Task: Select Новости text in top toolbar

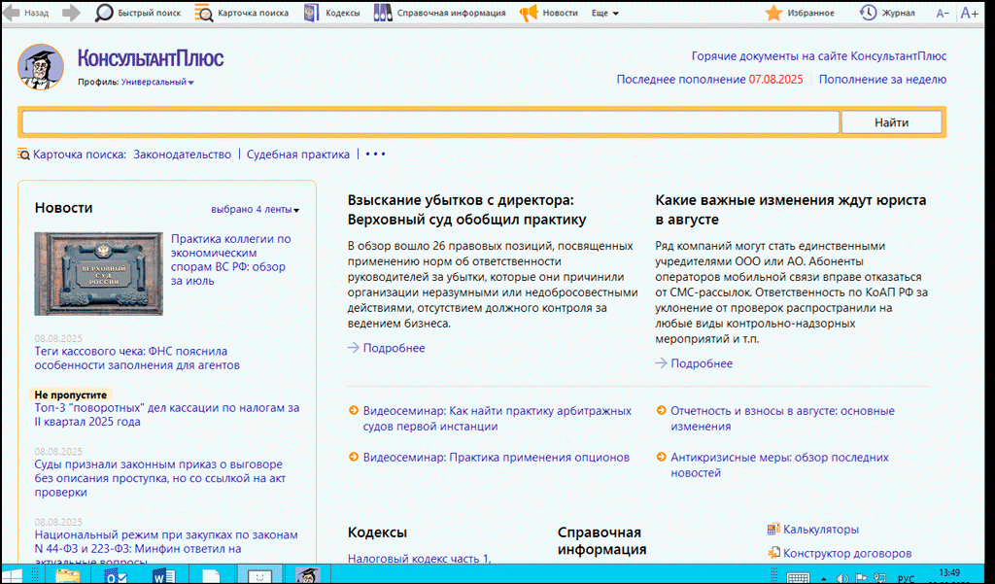Action: 561,13
